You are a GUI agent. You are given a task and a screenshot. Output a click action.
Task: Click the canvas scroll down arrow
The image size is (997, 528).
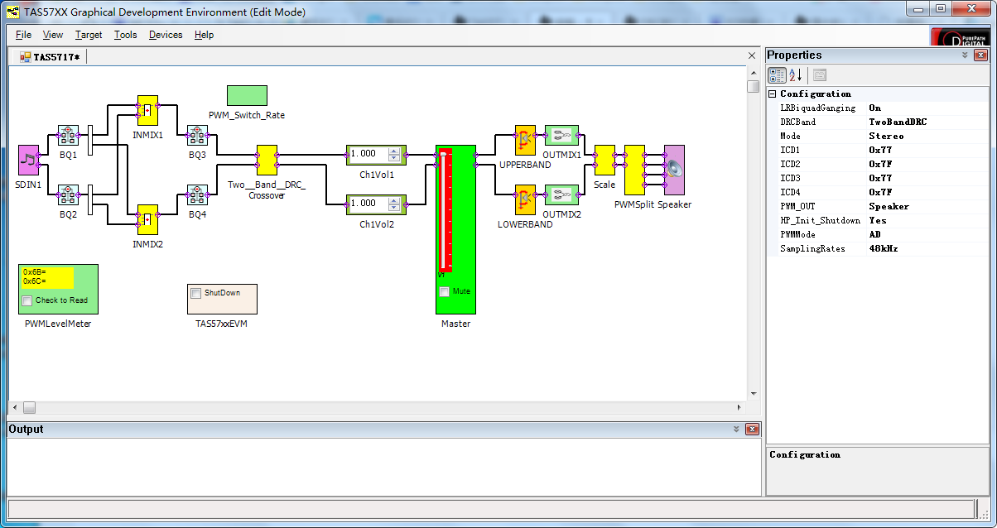753,394
